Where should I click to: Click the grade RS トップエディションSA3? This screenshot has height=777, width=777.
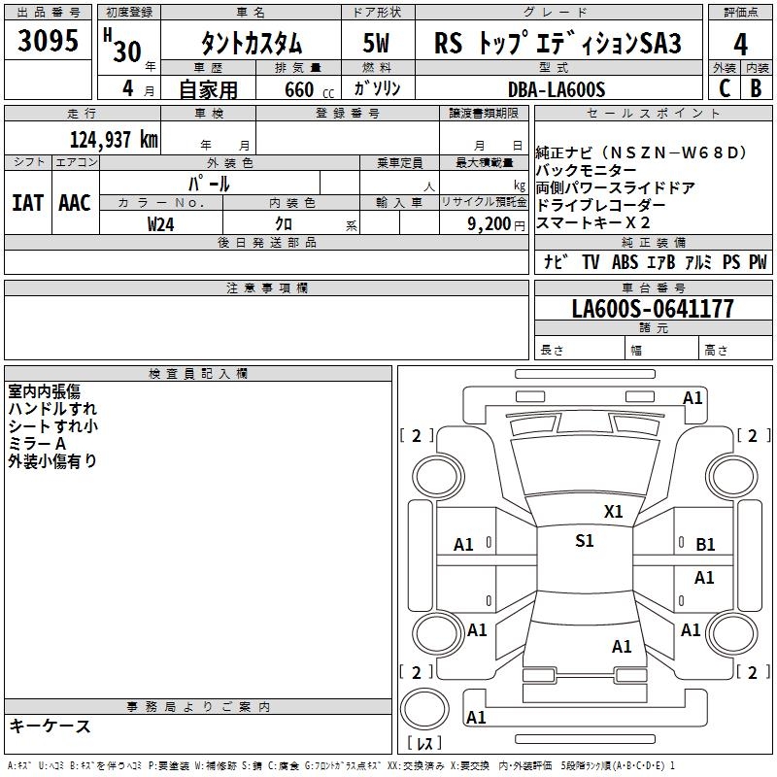click(557, 43)
